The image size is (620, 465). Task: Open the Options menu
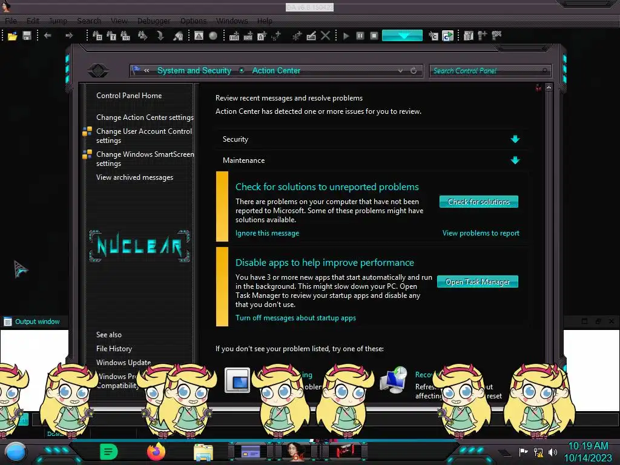(x=193, y=21)
